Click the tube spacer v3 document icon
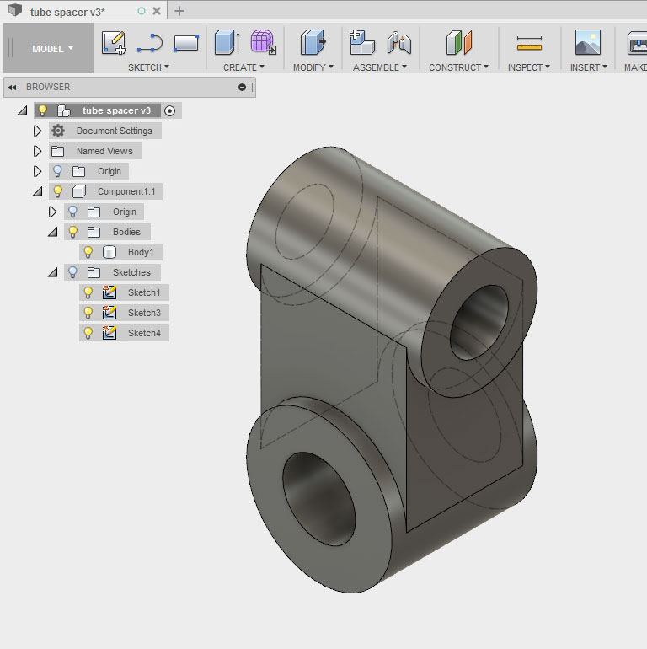Image resolution: width=647 pixels, height=649 pixels. pos(64,110)
